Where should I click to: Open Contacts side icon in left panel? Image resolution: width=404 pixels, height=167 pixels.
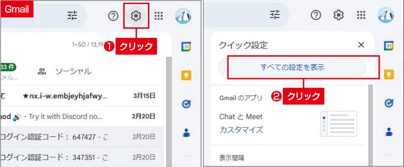(186, 132)
